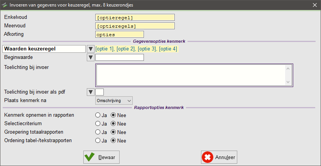Click scroll down arrow in Toelichting text area
This screenshot has height=166, width=321.
(287, 82)
